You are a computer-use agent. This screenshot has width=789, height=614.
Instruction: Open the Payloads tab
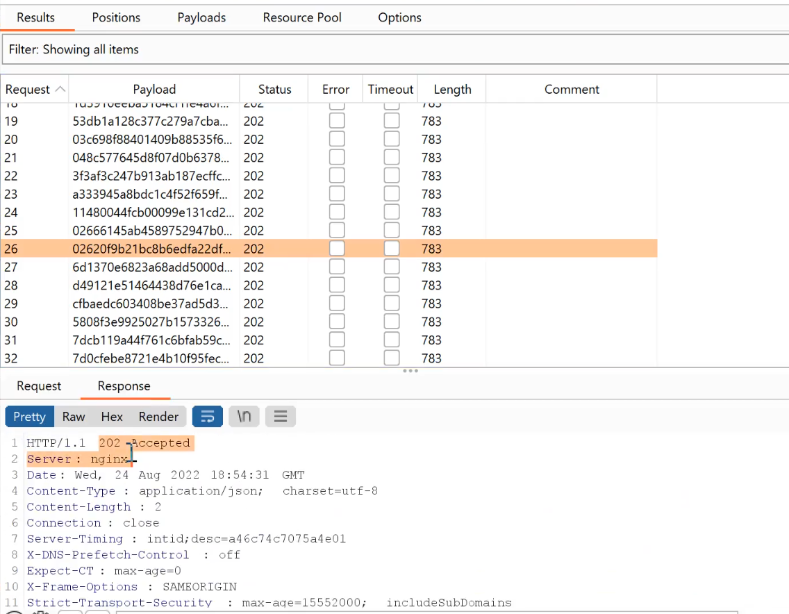click(x=201, y=17)
